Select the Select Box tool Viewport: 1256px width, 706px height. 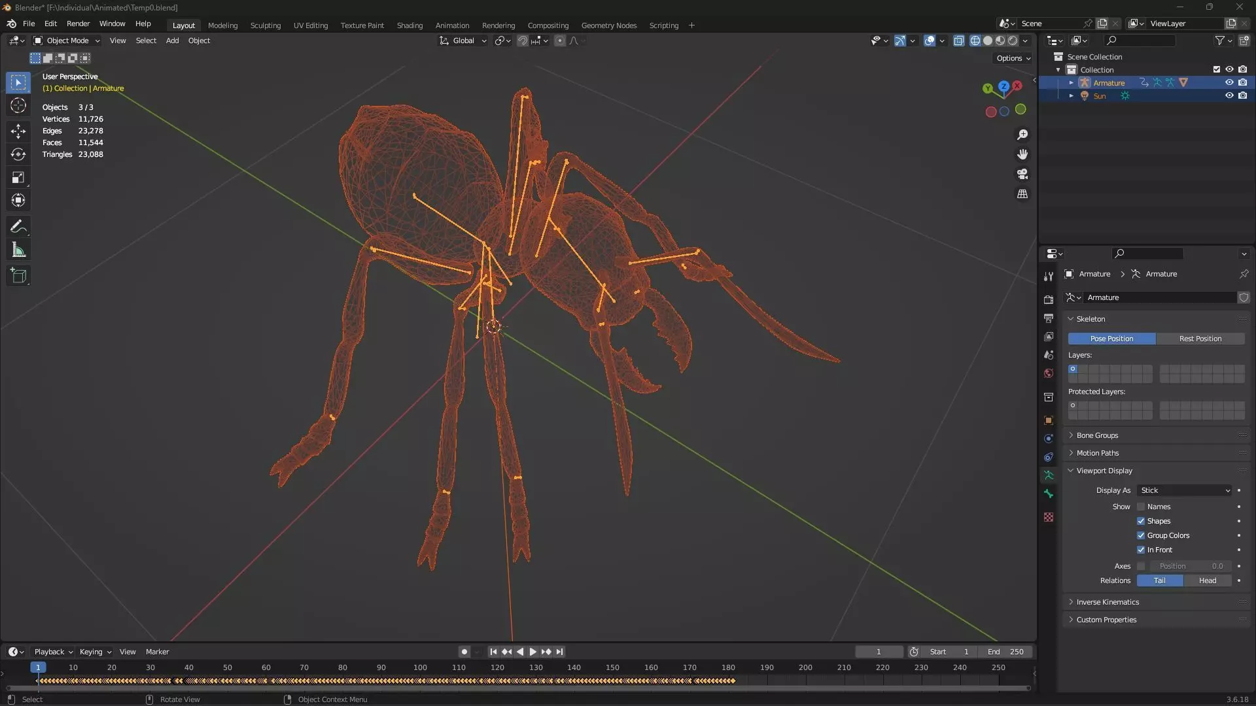18,82
